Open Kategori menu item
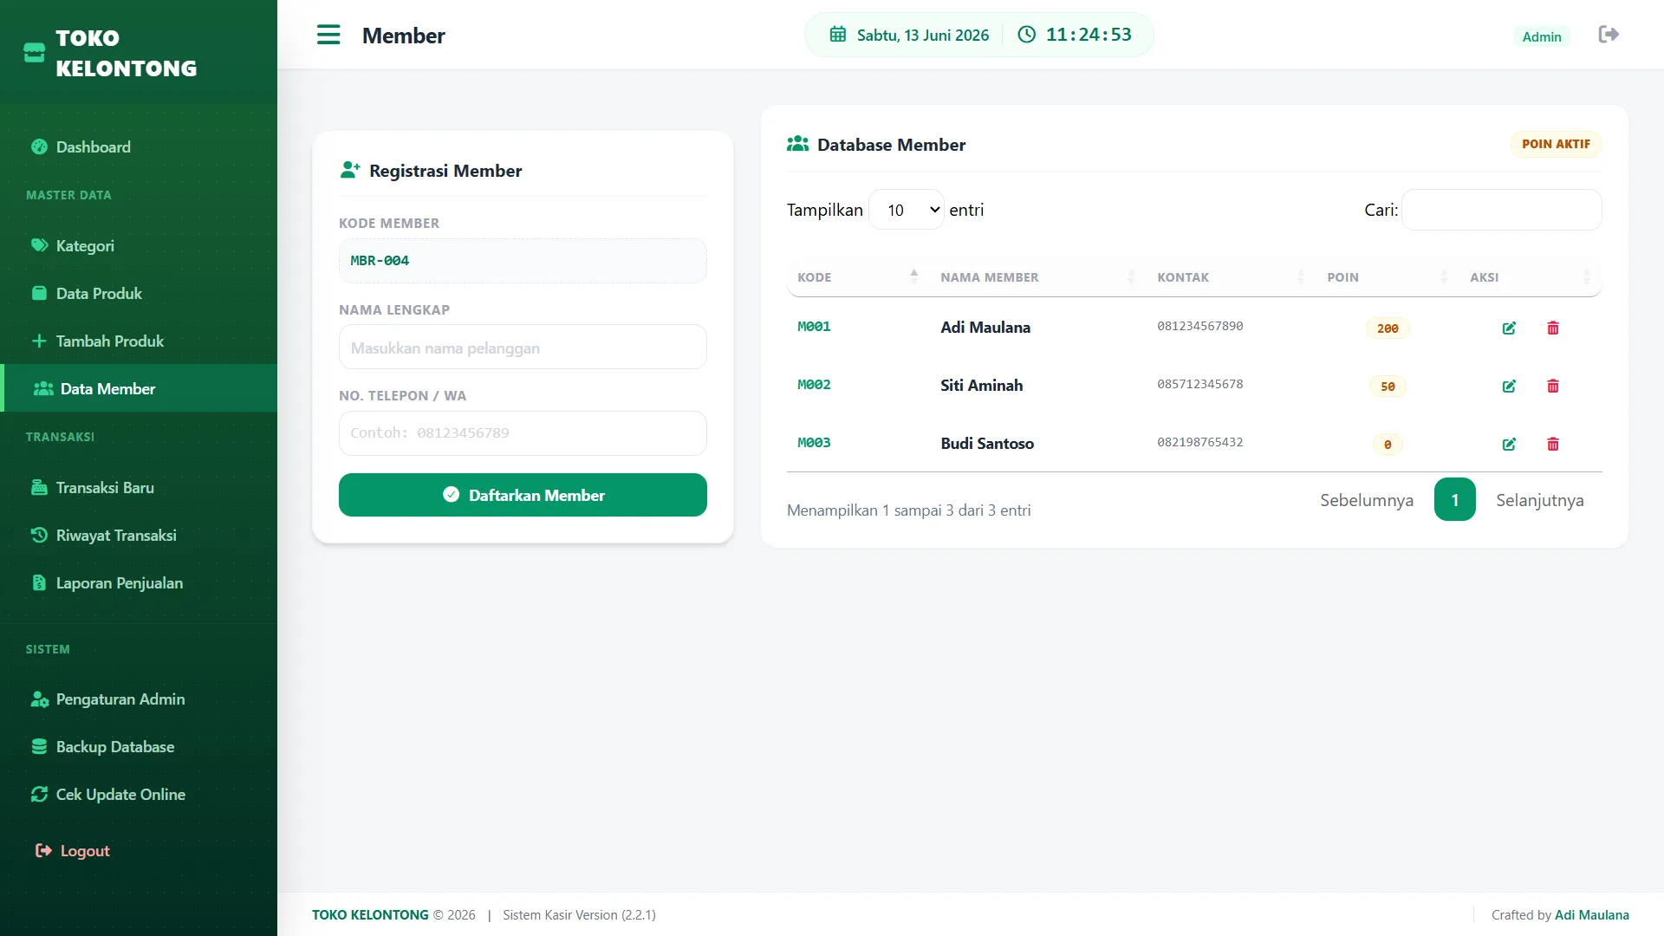Screen dimensions: 1664x936 (139, 245)
